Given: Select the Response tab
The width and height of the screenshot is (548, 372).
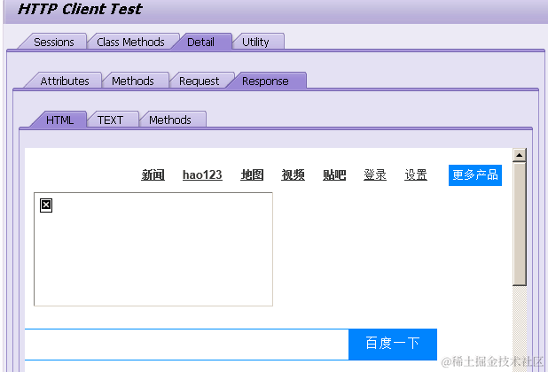Looking at the screenshot, I should (x=265, y=81).
